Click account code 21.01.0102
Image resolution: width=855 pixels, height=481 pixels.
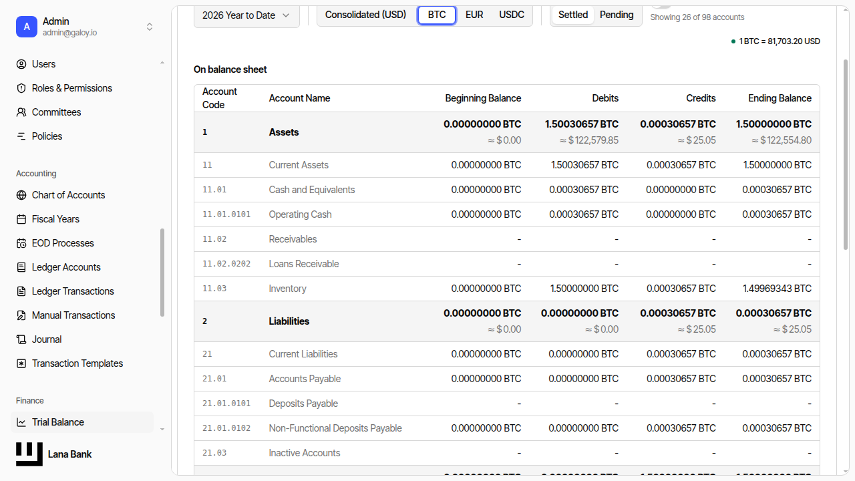(x=226, y=428)
